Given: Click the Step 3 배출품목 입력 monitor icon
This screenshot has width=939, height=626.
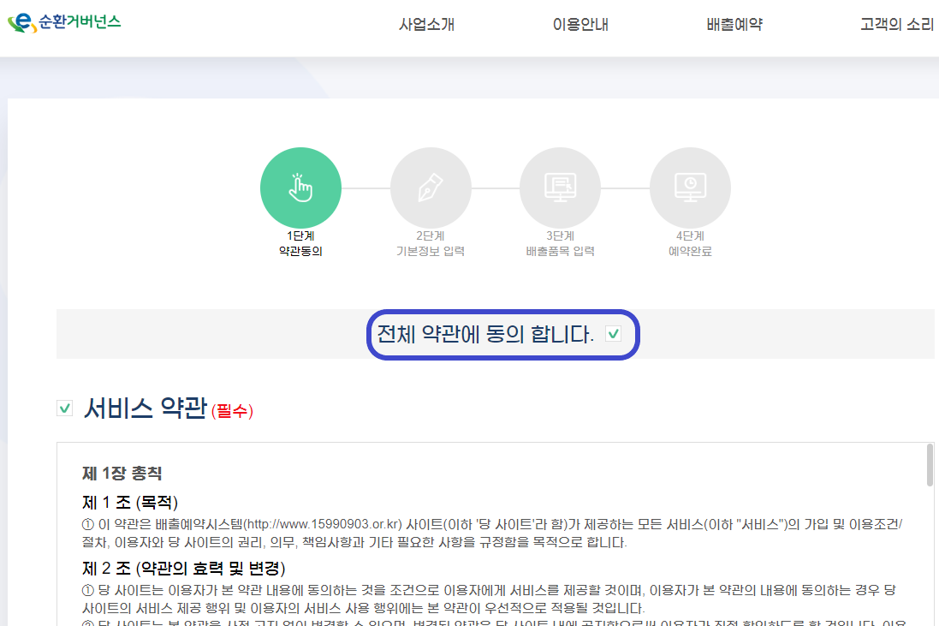Looking at the screenshot, I should [561, 187].
